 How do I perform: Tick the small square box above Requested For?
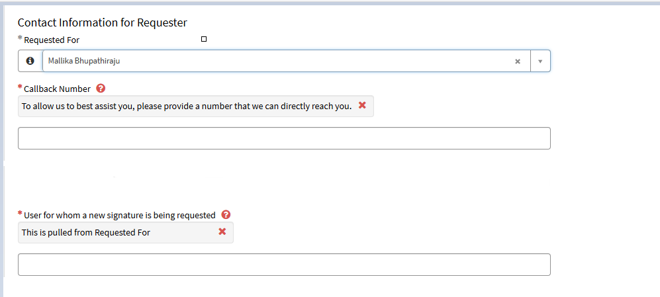tap(204, 39)
